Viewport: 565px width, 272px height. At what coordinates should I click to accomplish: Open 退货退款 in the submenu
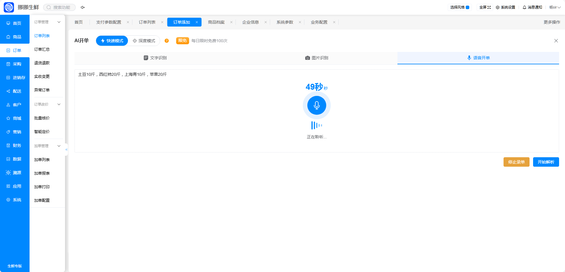42,63
